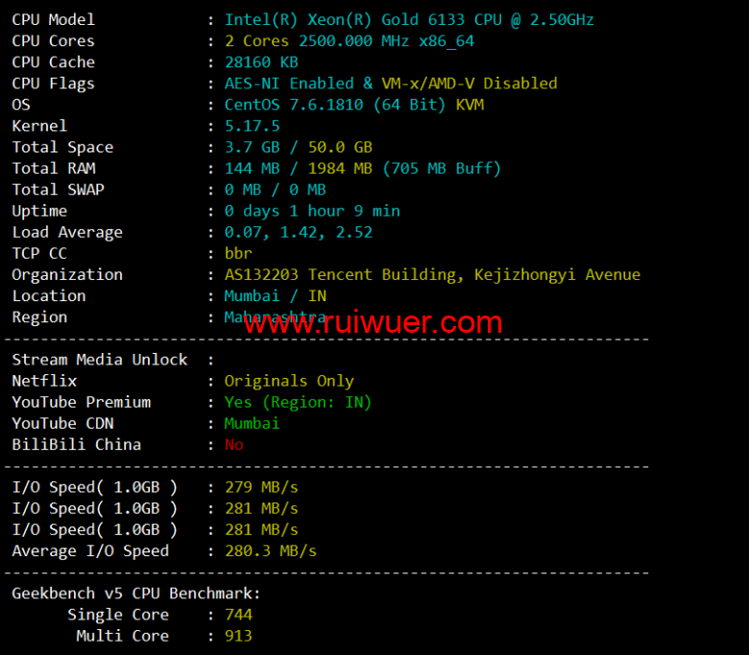The height and width of the screenshot is (655, 749).
Task: Click the YouTube Premium Yes (Region: IN) result
Action: coord(298,403)
